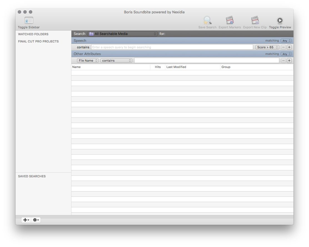
Task: Add a speech criterion with plus button
Action: tap(289, 47)
